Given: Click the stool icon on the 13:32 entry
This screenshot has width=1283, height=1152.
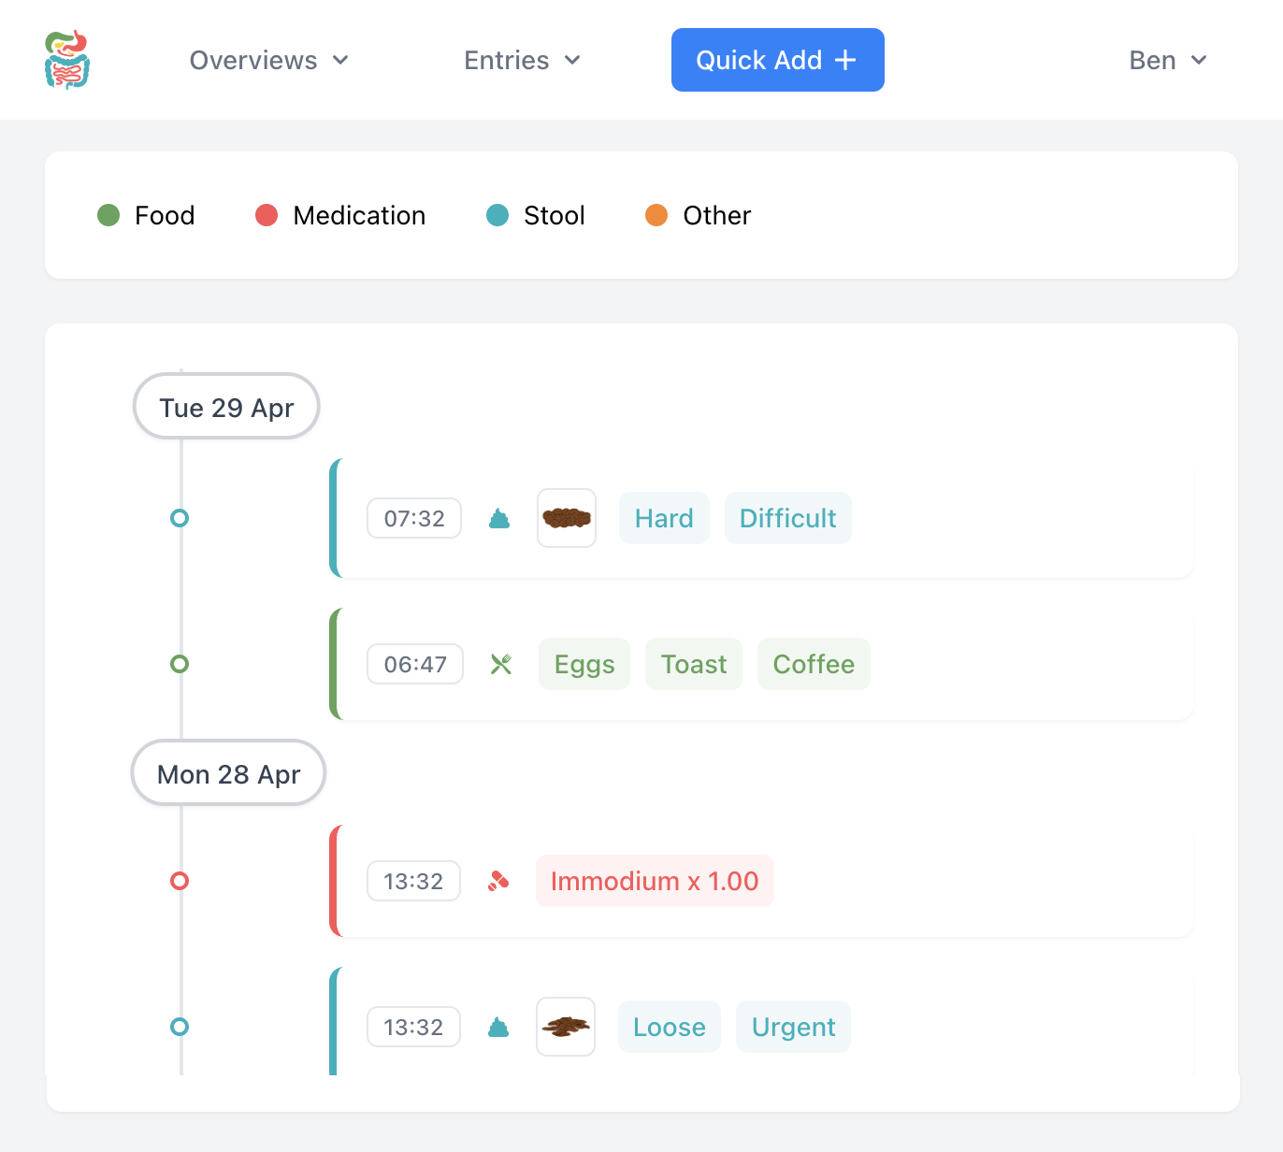Looking at the screenshot, I should tap(498, 1026).
